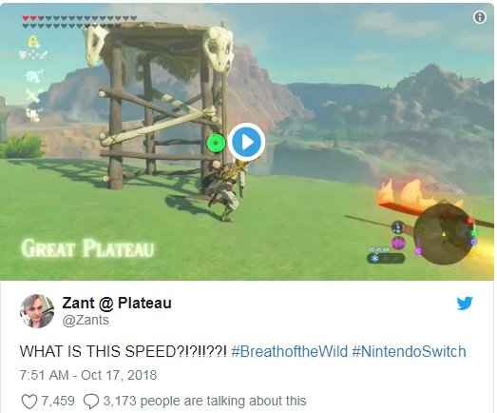Follow the #NintendoSwitch hashtag
Image resolution: width=497 pixels, height=413 pixels.
(409, 351)
